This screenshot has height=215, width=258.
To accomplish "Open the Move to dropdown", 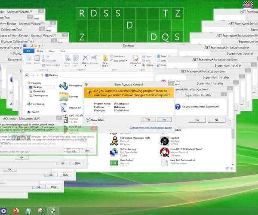I will click(x=68, y=61).
